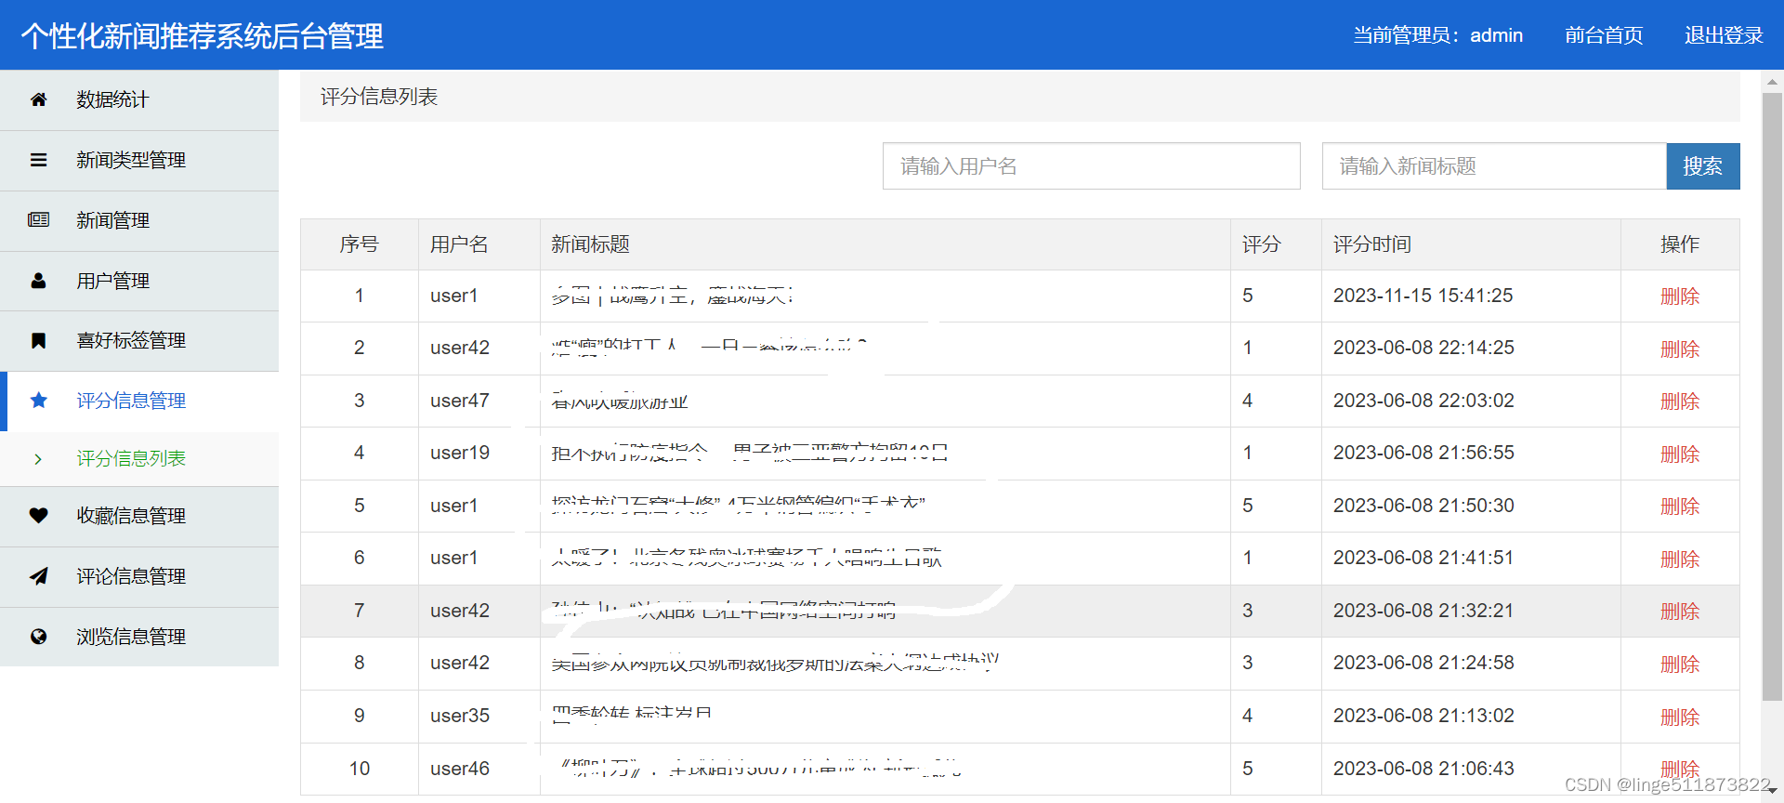
Task: Click the user icon beside 用户管理
Action: point(38,281)
